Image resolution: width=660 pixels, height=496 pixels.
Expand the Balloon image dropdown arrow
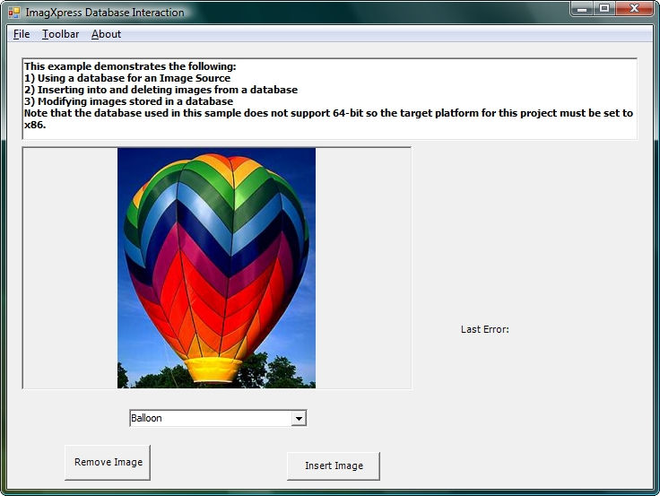click(x=299, y=419)
